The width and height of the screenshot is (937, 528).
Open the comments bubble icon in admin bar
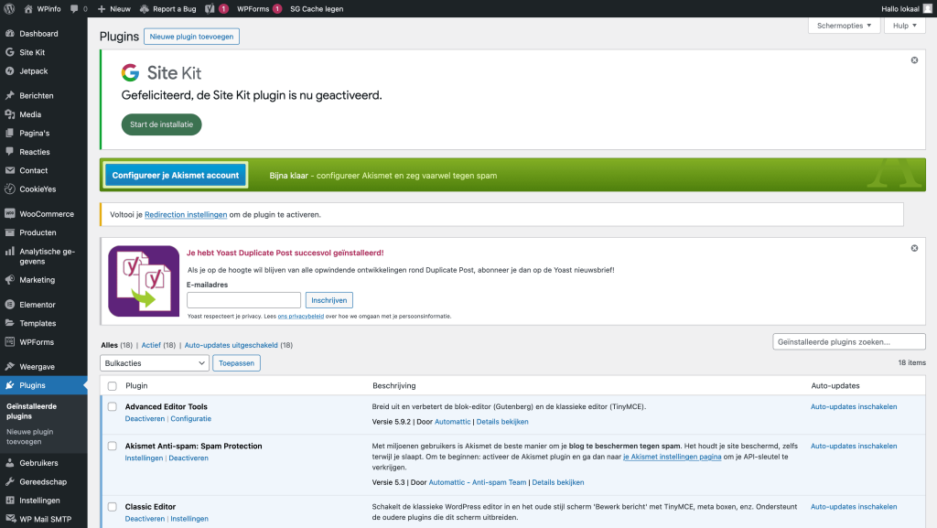pyautogui.click(x=75, y=8)
